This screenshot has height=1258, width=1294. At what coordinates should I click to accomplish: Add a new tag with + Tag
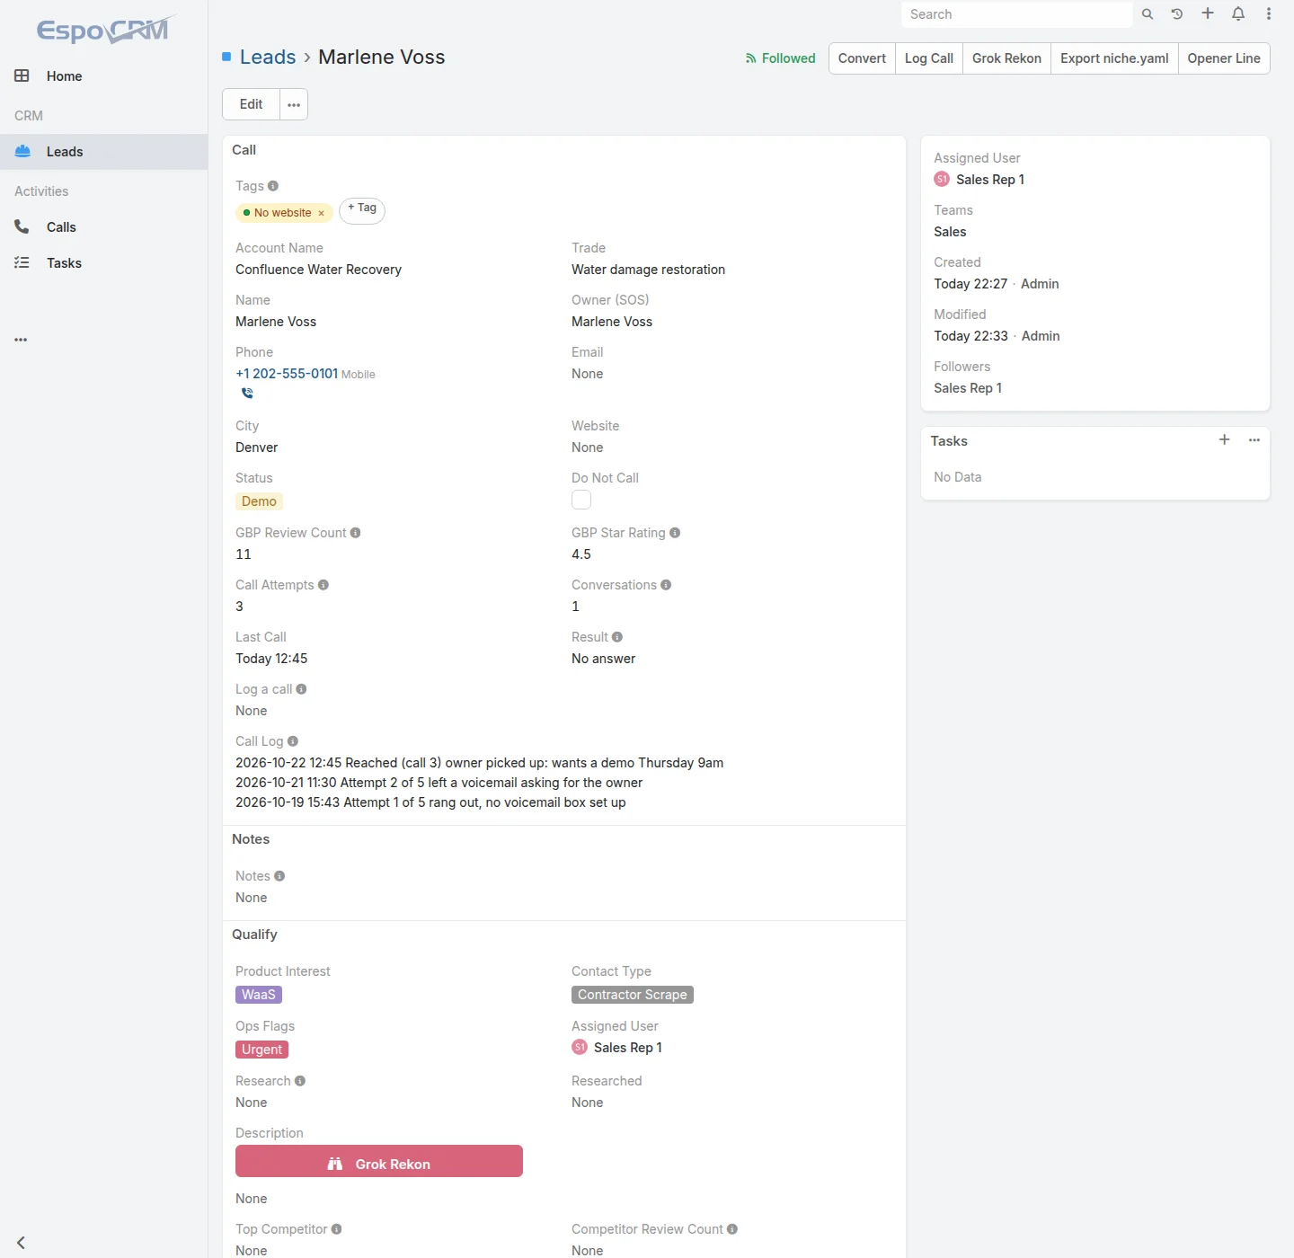click(x=362, y=209)
